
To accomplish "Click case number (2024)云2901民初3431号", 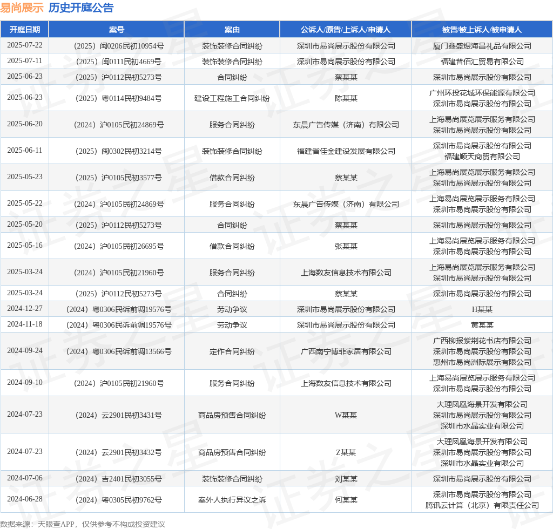I will (x=119, y=415).
